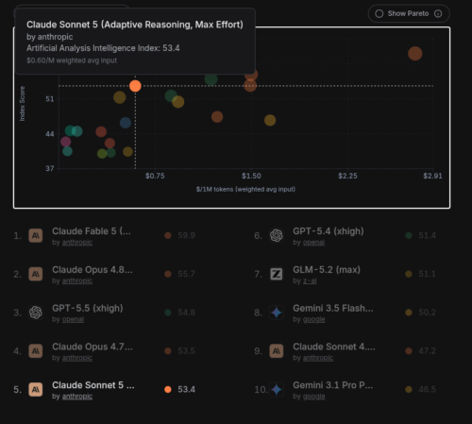Select the Claude Opus 4.7 list entry
Viewport: 472px width, 424px height.
[104, 351]
